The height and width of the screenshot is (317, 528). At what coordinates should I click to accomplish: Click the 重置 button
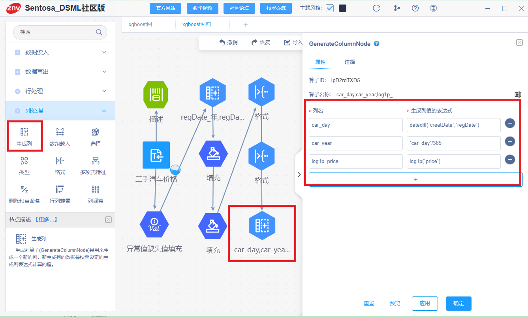click(369, 303)
